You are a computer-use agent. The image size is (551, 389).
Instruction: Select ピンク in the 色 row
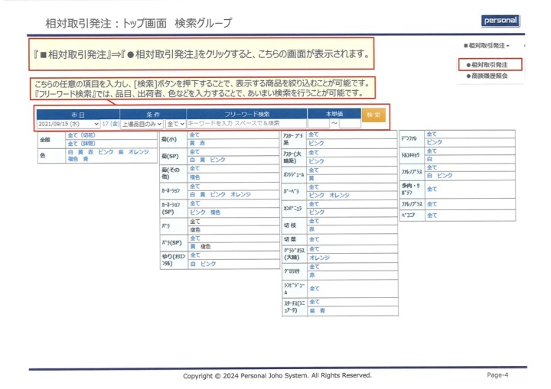point(106,152)
